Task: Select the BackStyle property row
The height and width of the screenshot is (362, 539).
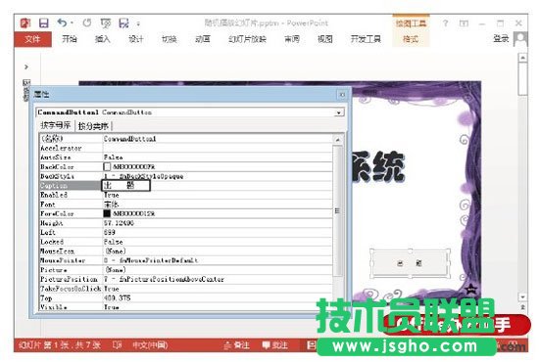Action: pos(186,176)
